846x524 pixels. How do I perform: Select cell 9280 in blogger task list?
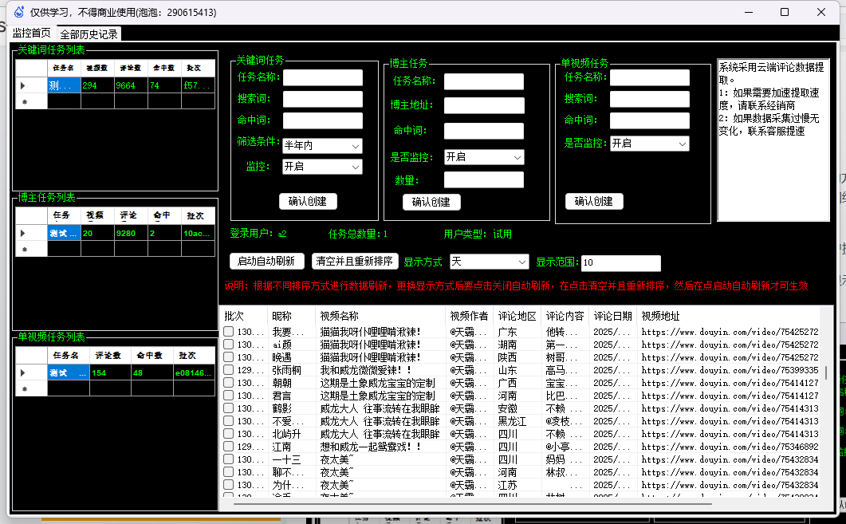[x=131, y=233]
